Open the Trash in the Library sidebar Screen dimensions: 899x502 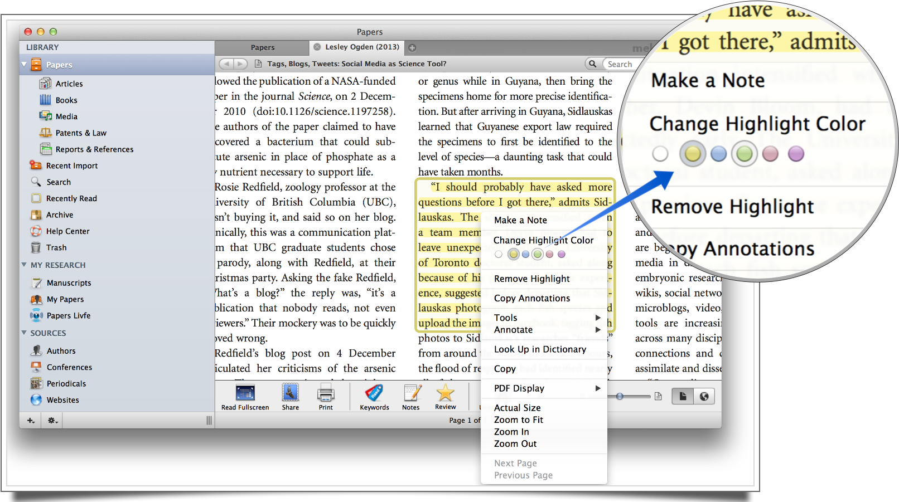pos(55,247)
